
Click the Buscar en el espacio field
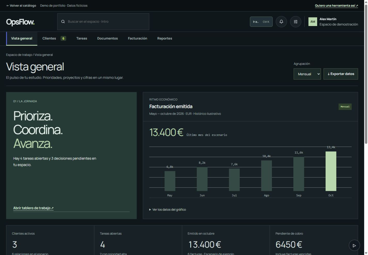[x=103, y=22]
